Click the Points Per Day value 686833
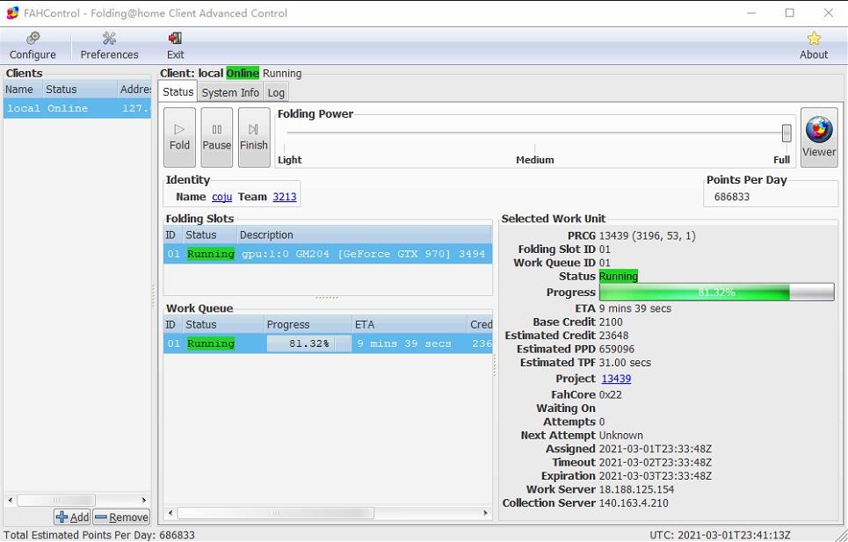This screenshot has height=542, width=848. tap(732, 197)
